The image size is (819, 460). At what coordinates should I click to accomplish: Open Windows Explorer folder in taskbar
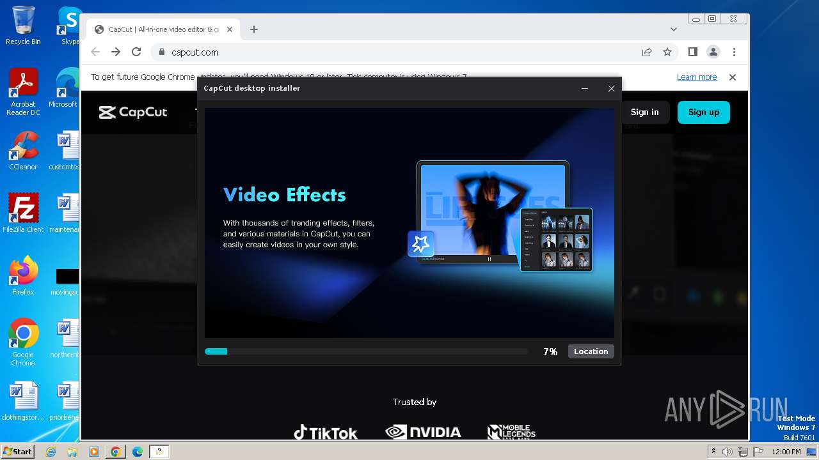coord(72,452)
